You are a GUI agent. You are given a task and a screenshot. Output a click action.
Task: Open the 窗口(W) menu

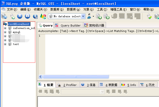[x=135, y=9]
